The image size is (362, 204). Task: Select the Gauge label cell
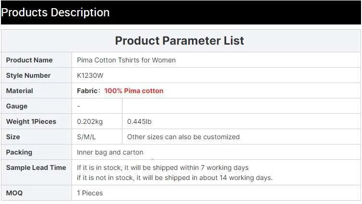click(36, 106)
